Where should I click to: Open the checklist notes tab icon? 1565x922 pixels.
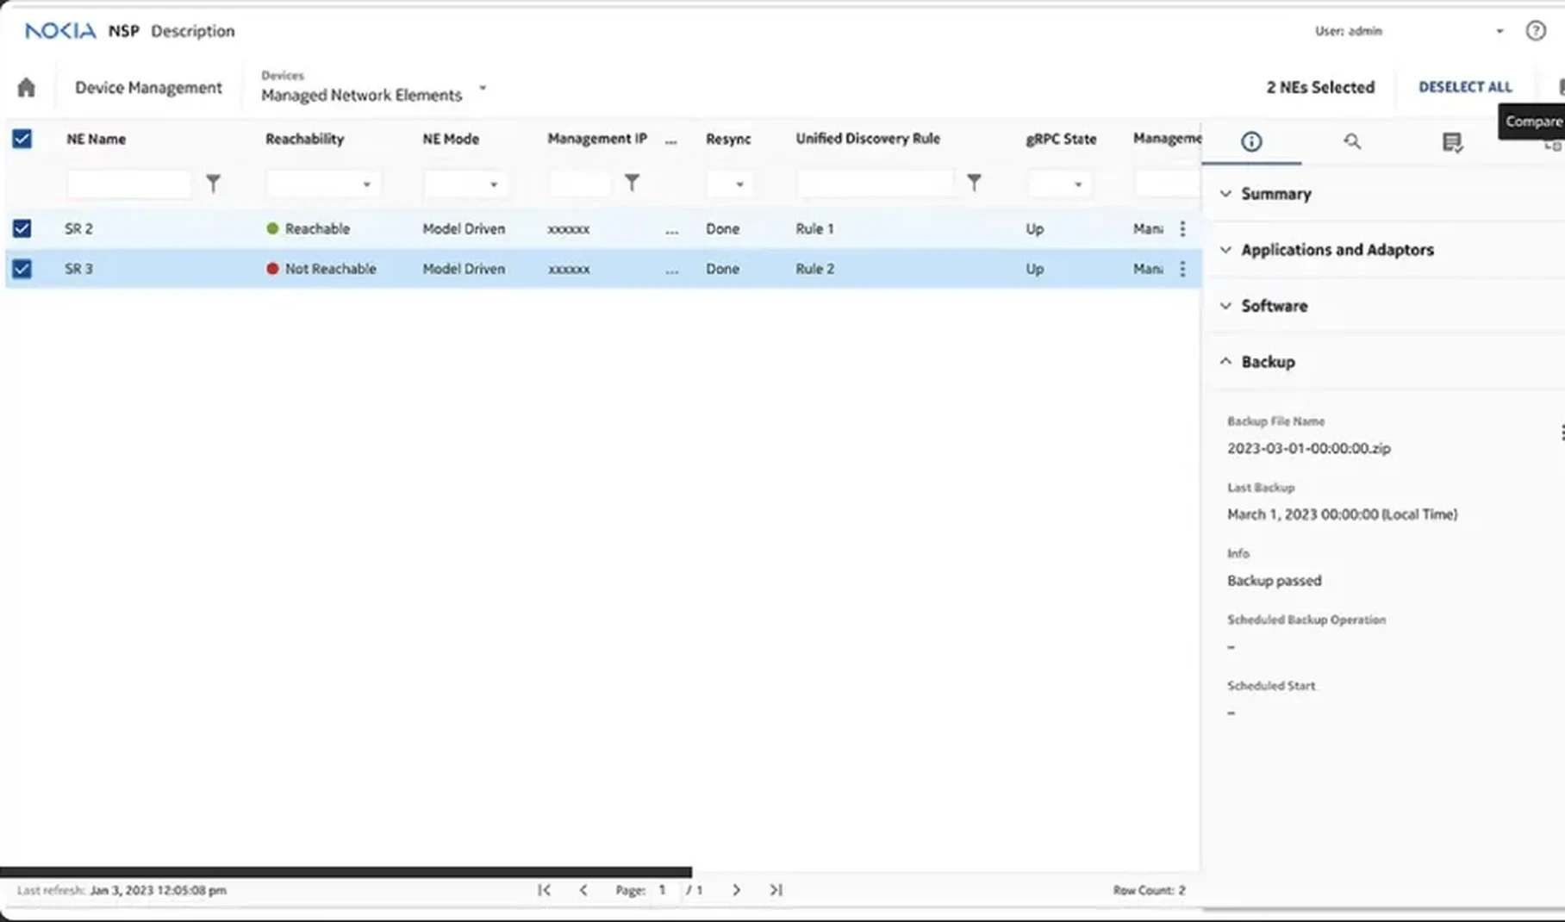(1452, 142)
